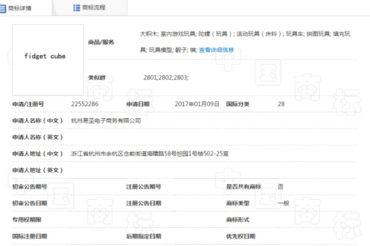Viewport: 370px width, 246px height.
Task: Select the applicant address in 浙江省杭州市
Action: pyautogui.click(x=150, y=153)
